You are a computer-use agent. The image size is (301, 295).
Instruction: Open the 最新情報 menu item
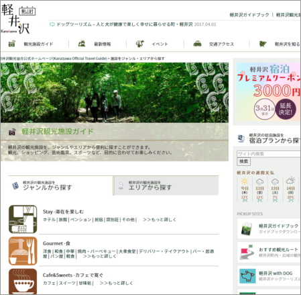103,44
